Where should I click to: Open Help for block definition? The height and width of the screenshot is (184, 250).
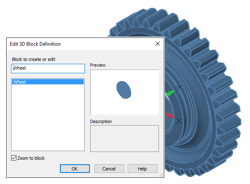[x=142, y=168]
